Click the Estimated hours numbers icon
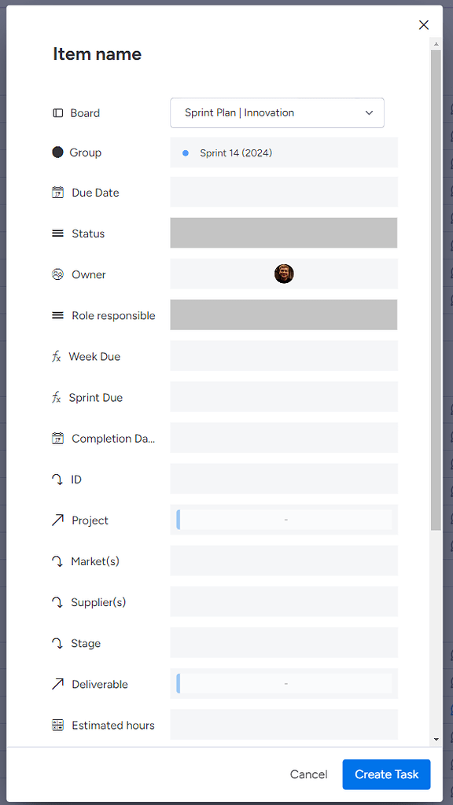The height and width of the screenshot is (805, 453). 57,725
